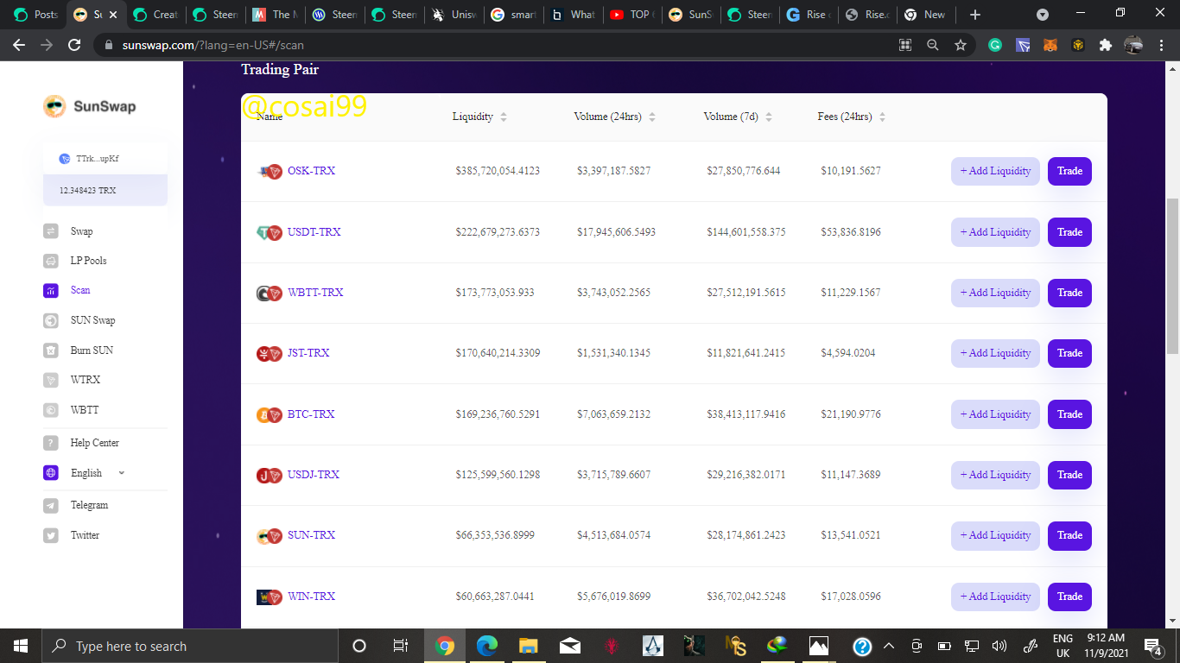Click the WTRX sidebar icon
The height and width of the screenshot is (663, 1180).
pos(51,380)
